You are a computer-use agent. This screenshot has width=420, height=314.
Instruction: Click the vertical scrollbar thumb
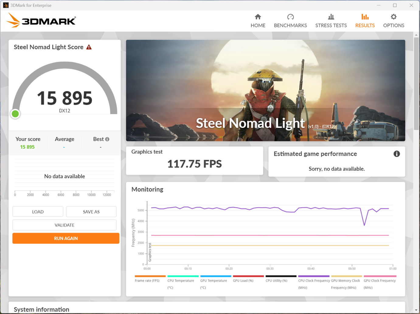416,84
